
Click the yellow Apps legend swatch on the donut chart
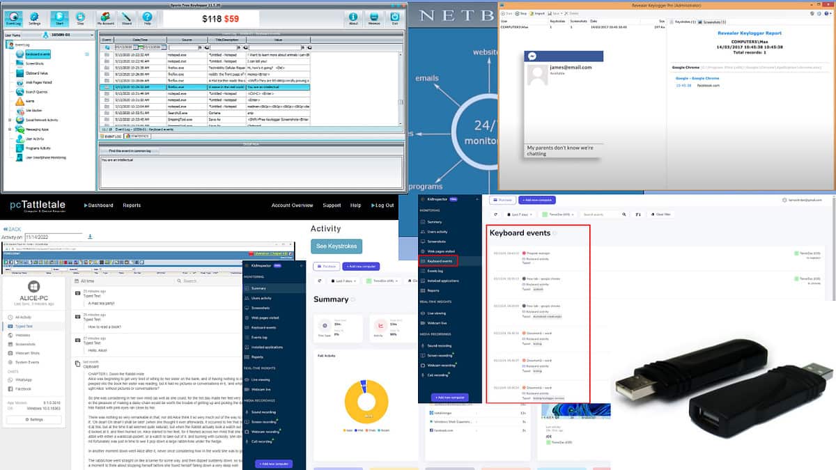tap(344, 430)
